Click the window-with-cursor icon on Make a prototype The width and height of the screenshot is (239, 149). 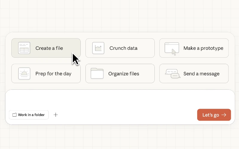172,49
